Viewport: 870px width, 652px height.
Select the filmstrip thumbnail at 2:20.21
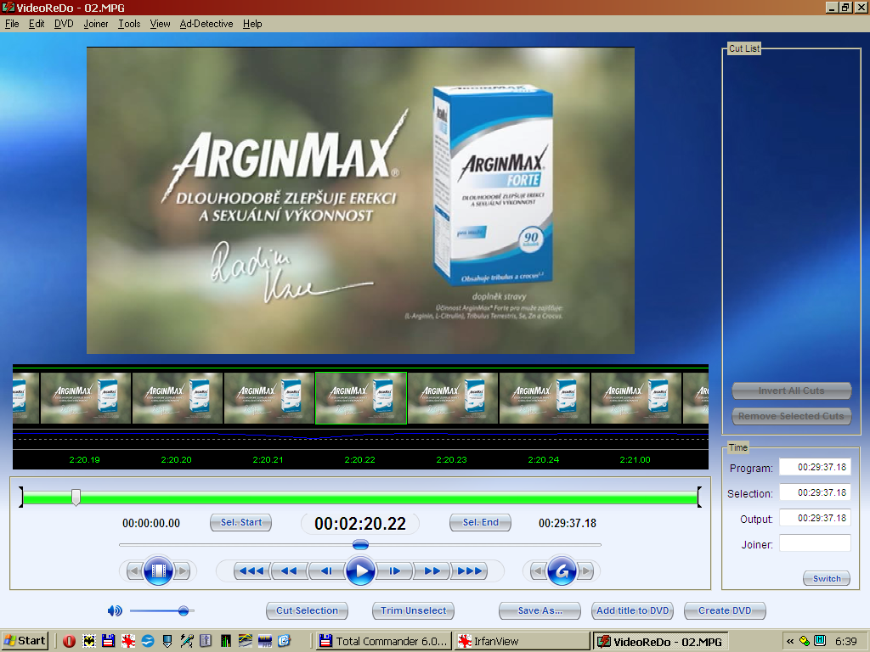click(269, 398)
